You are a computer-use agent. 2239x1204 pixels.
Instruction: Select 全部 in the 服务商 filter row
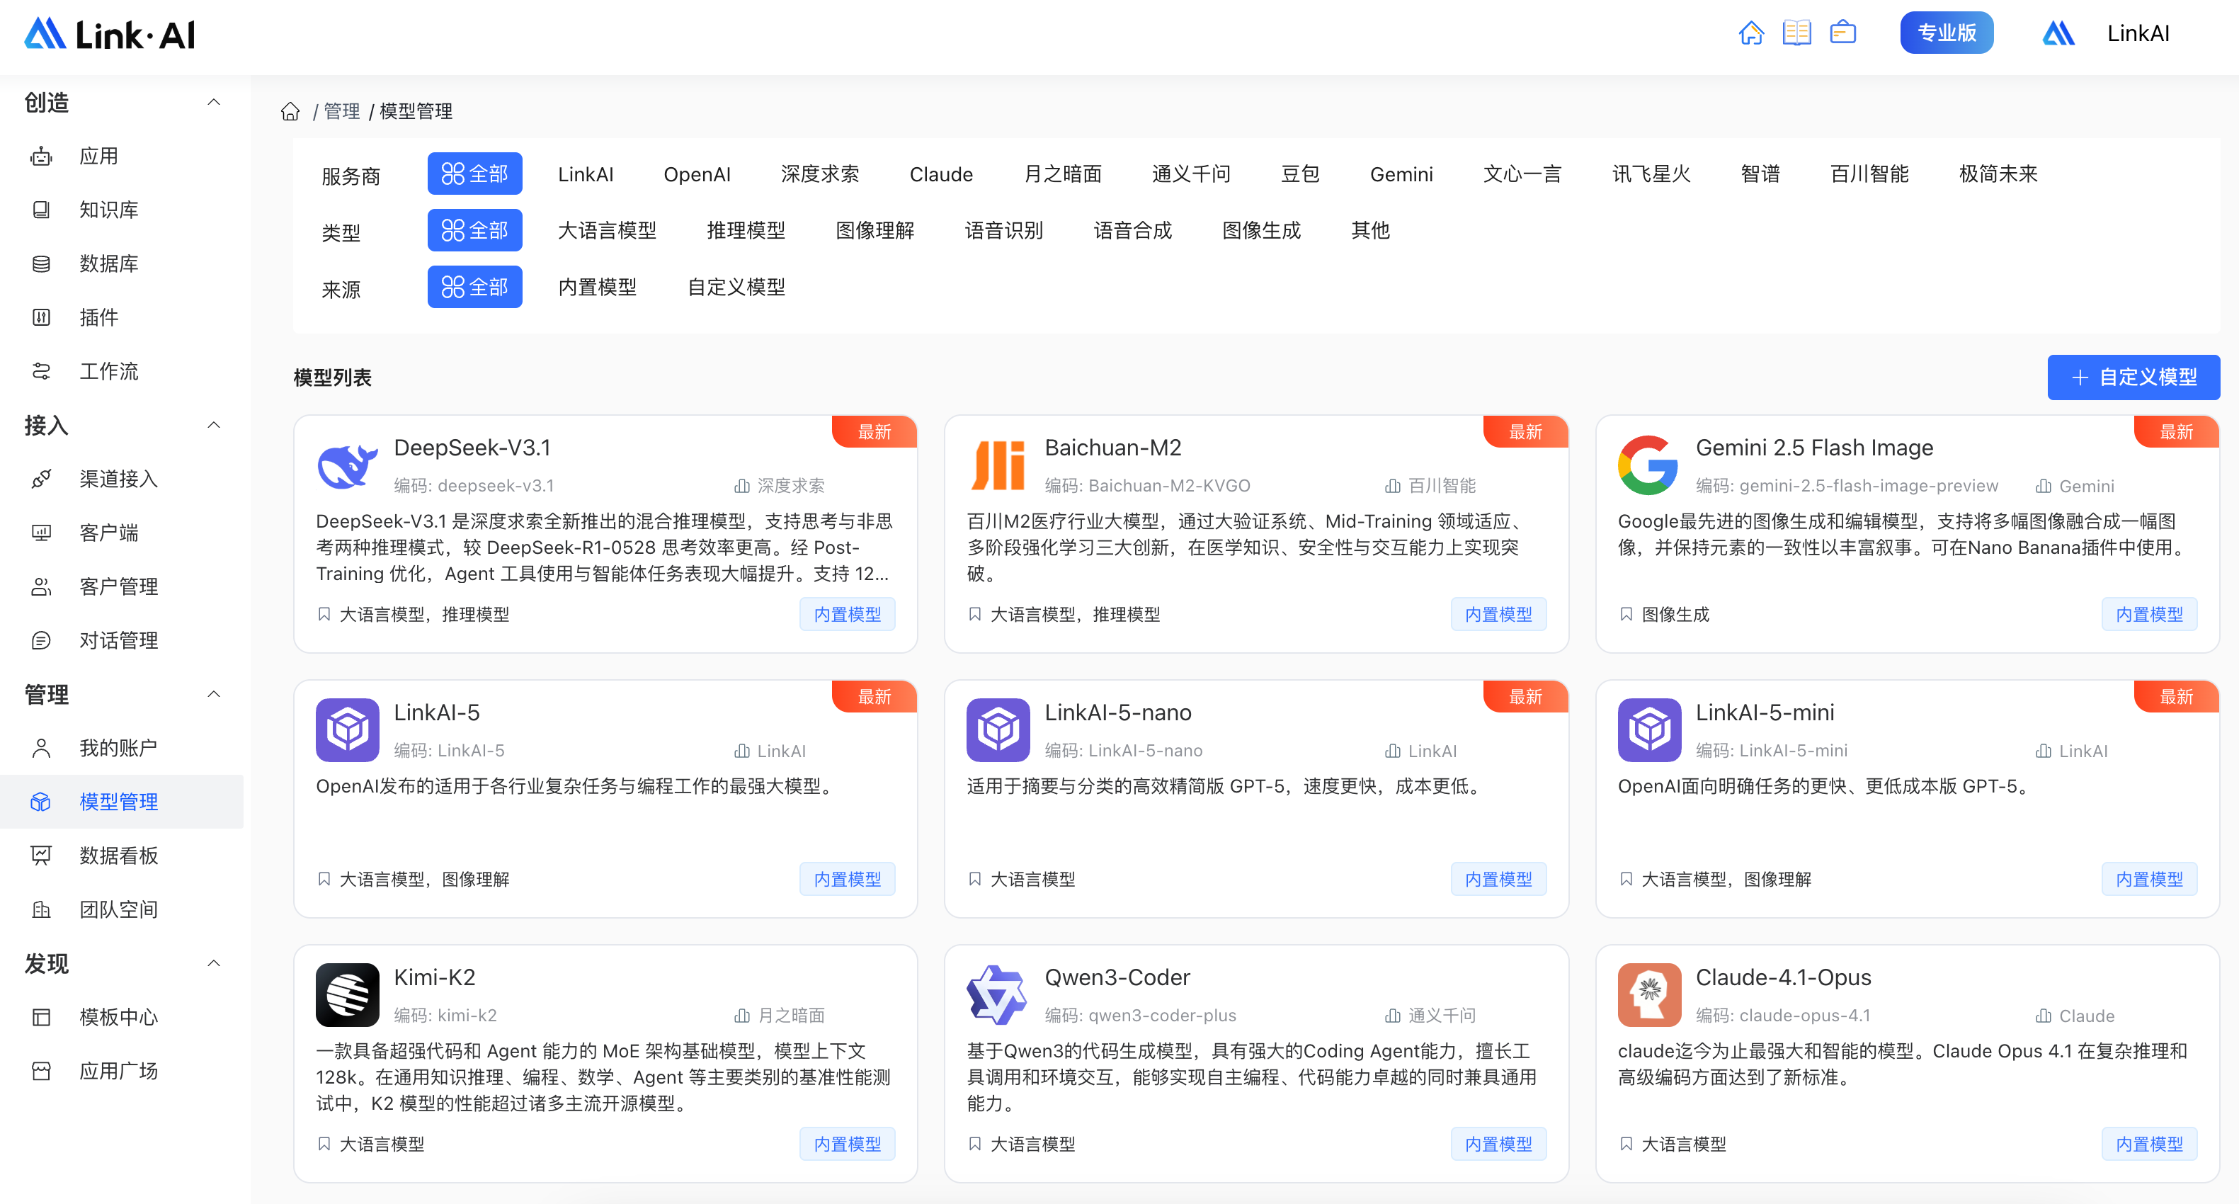coord(474,174)
